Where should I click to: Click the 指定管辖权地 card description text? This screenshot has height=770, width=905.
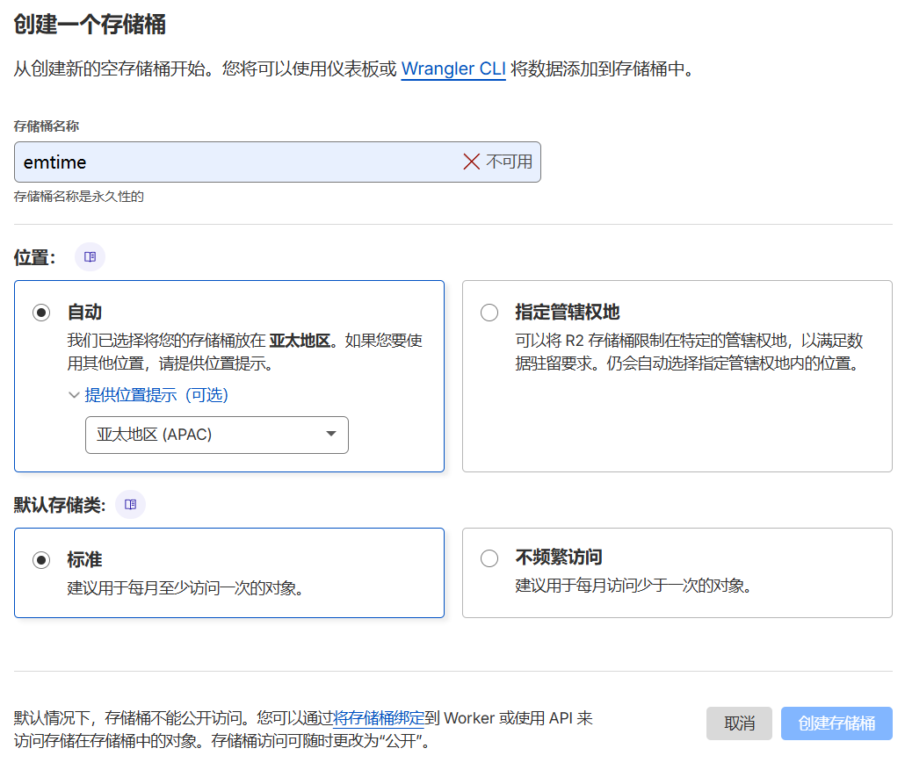click(688, 351)
